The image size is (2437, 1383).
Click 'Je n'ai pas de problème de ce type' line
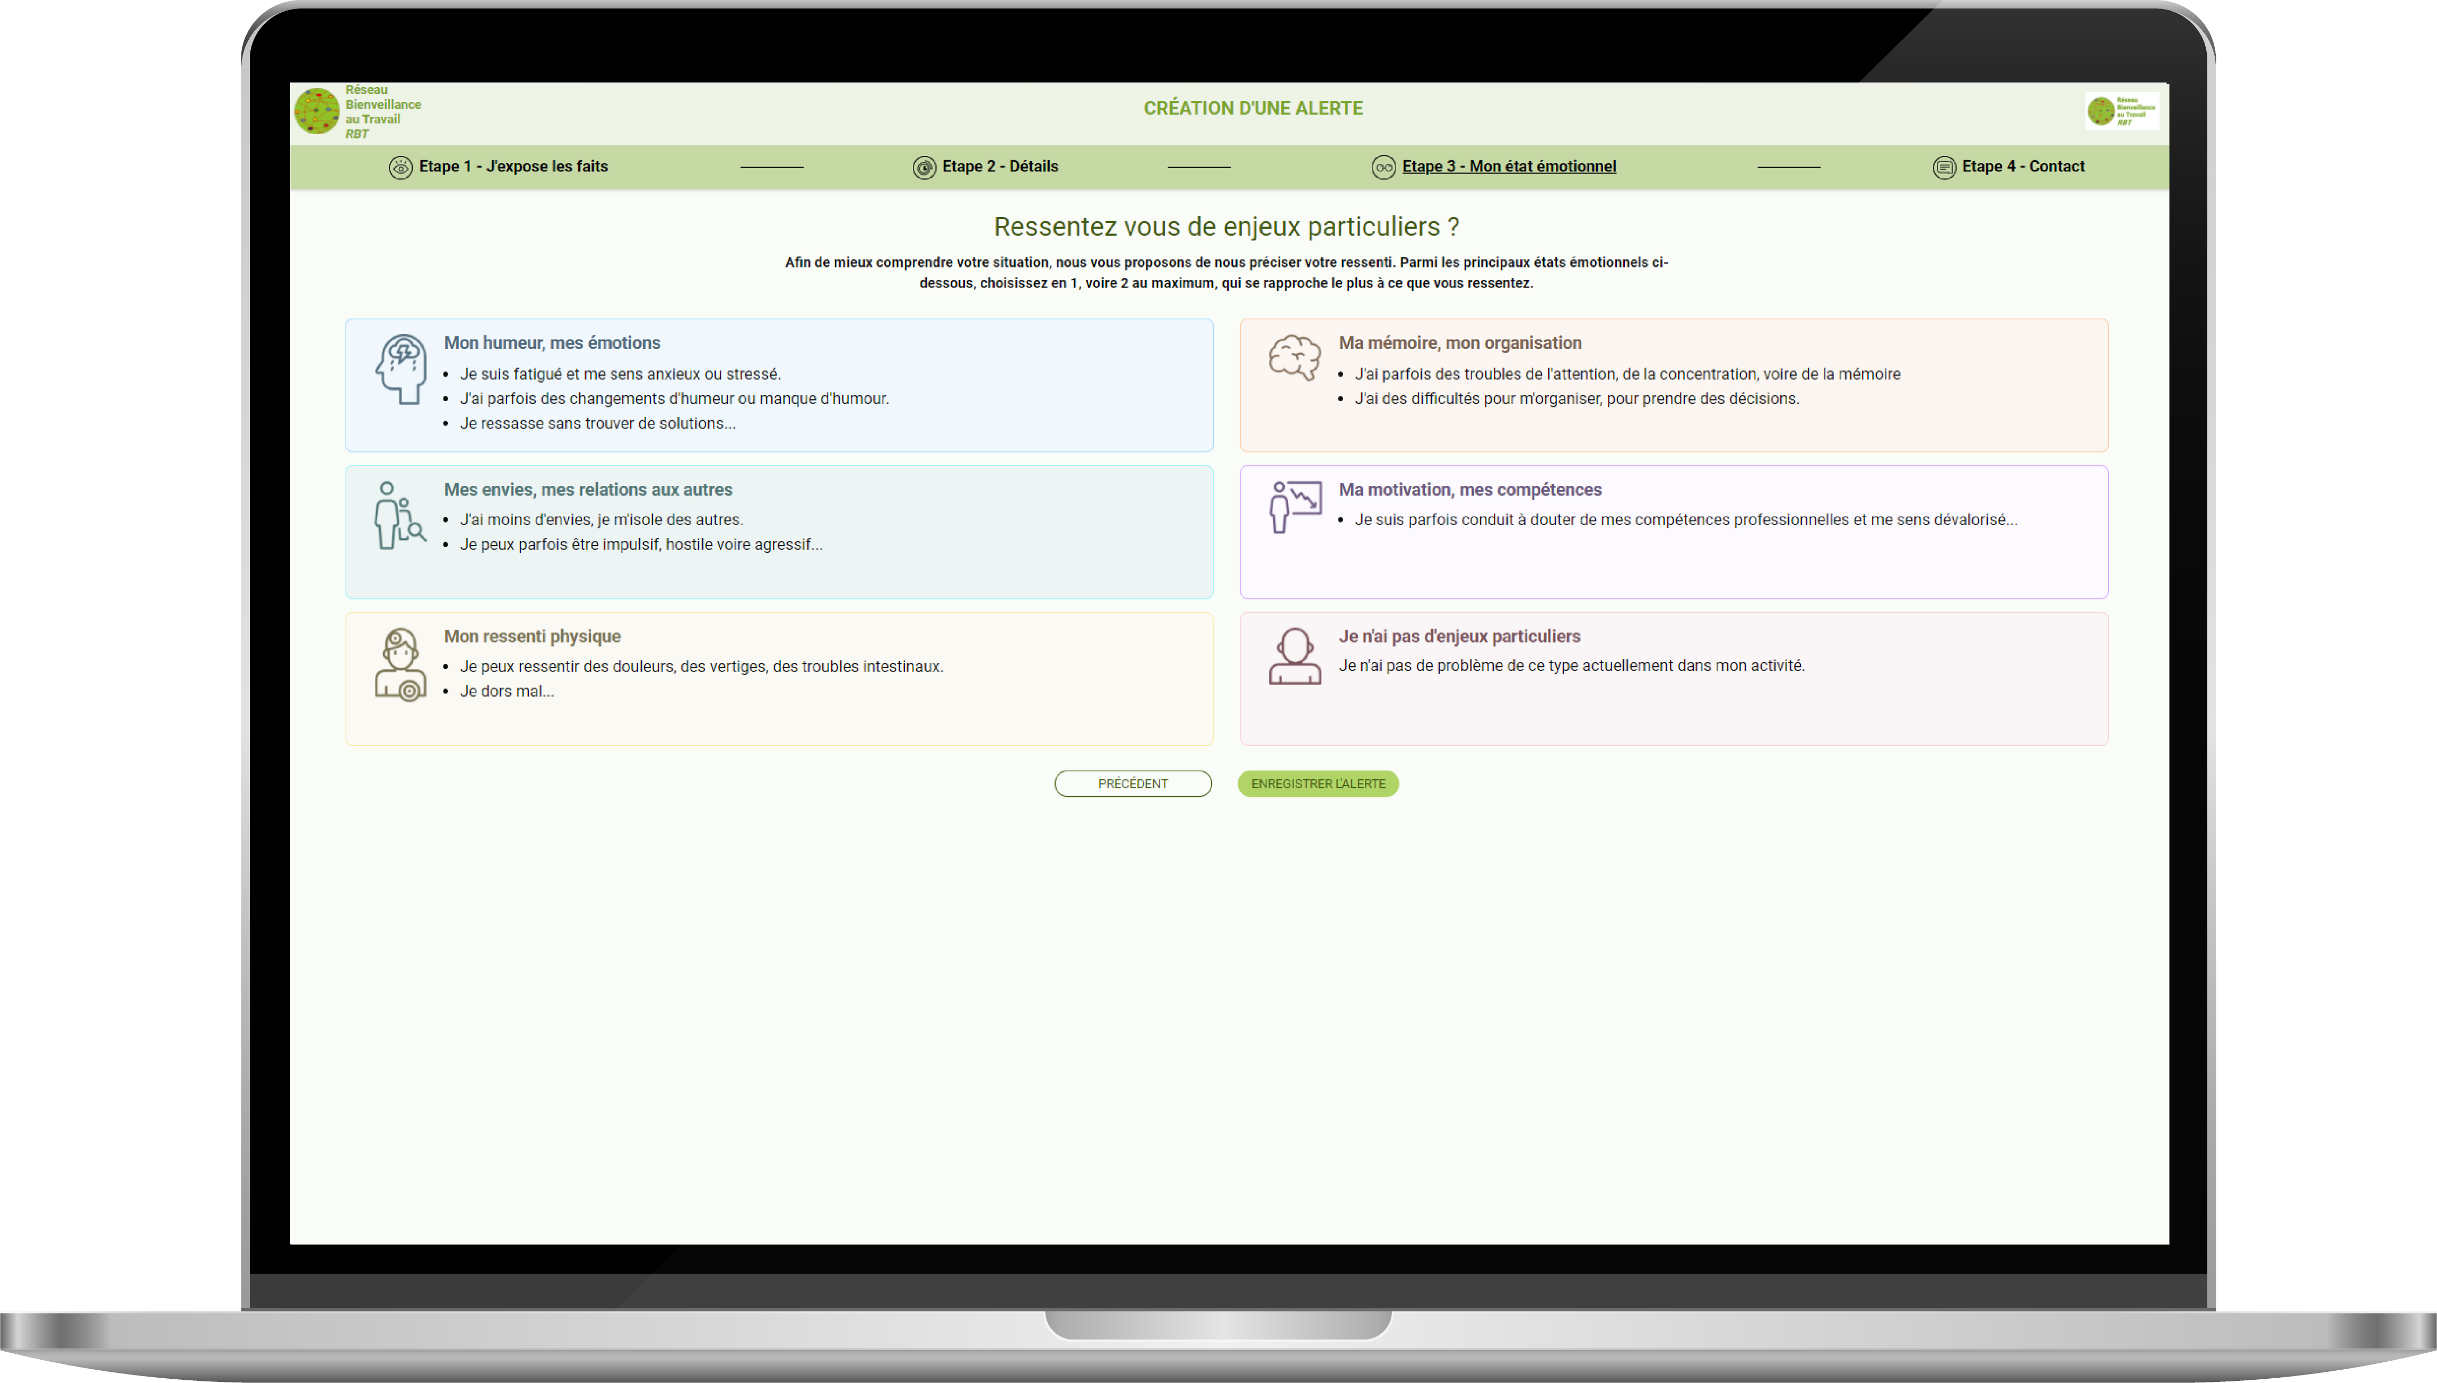click(1571, 666)
